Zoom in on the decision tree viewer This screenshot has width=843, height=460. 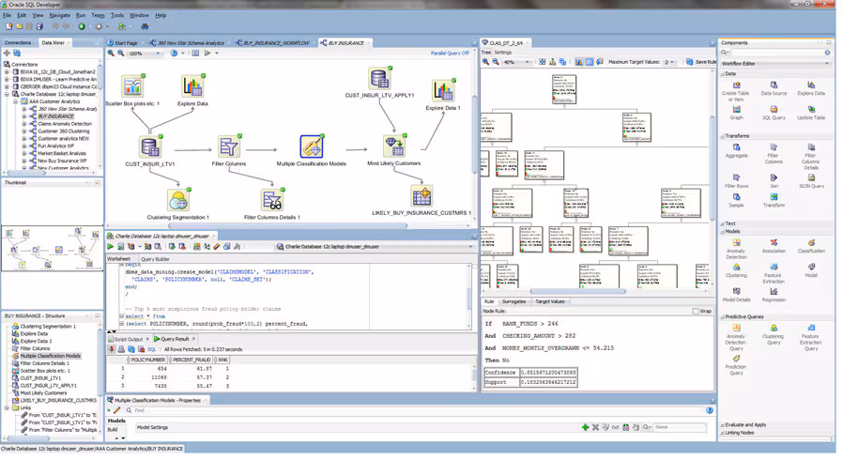(x=485, y=62)
